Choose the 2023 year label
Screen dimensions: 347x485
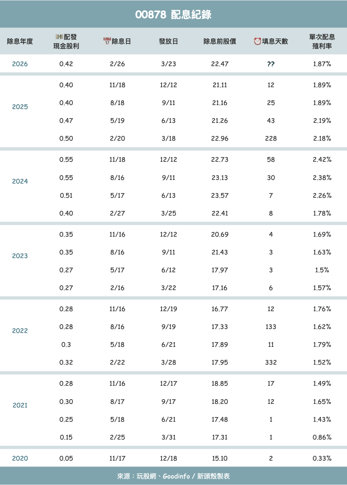[x=20, y=256]
